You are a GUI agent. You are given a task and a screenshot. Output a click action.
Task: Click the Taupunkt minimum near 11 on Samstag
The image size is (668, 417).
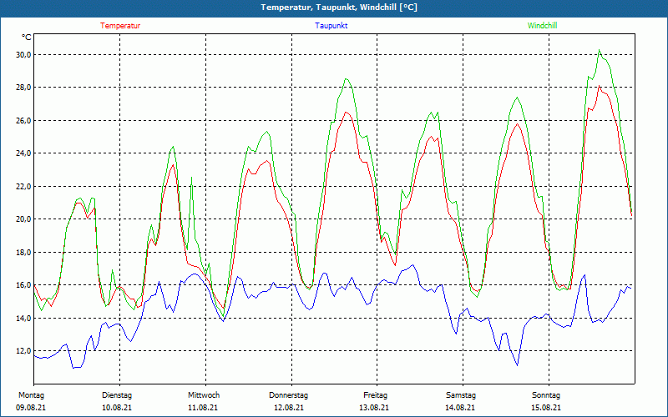[517, 365]
